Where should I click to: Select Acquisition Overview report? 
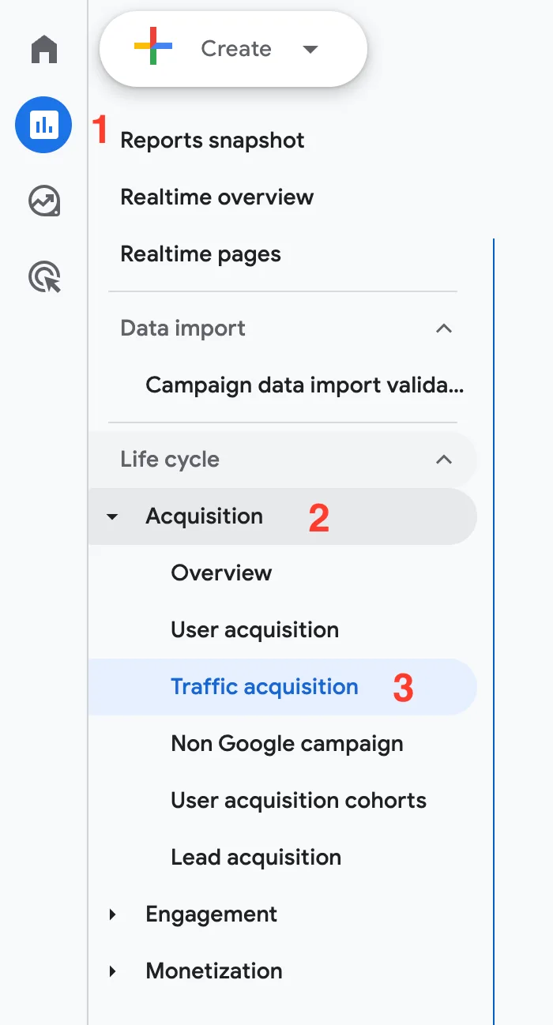221,573
